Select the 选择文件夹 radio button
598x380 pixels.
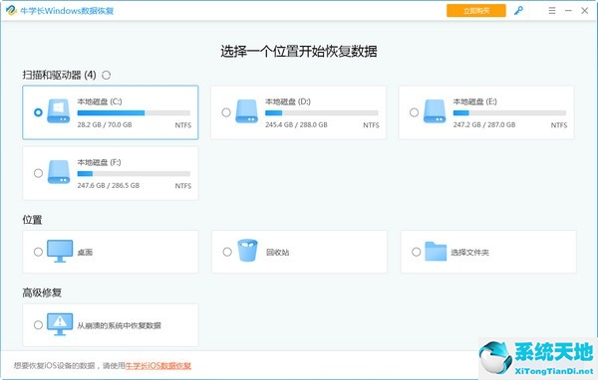click(x=417, y=252)
